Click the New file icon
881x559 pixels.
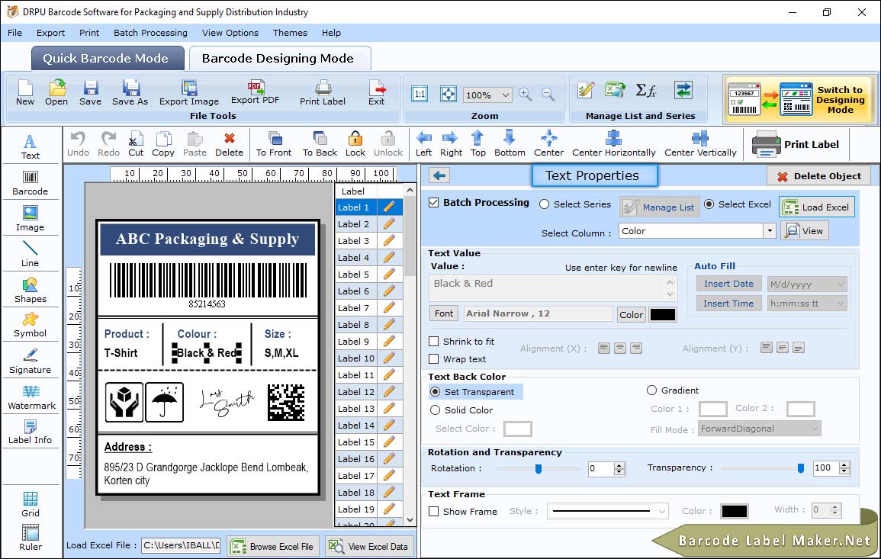click(25, 93)
